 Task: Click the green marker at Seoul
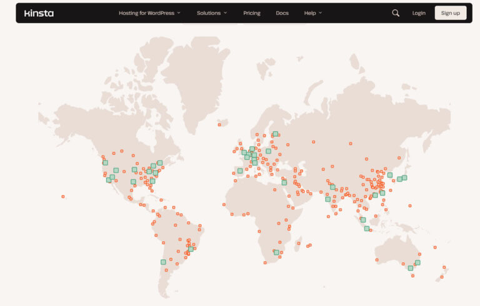click(390, 175)
